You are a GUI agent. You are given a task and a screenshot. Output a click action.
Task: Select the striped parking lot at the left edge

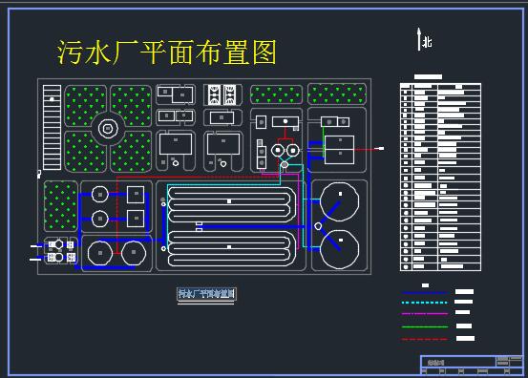pos(52,127)
